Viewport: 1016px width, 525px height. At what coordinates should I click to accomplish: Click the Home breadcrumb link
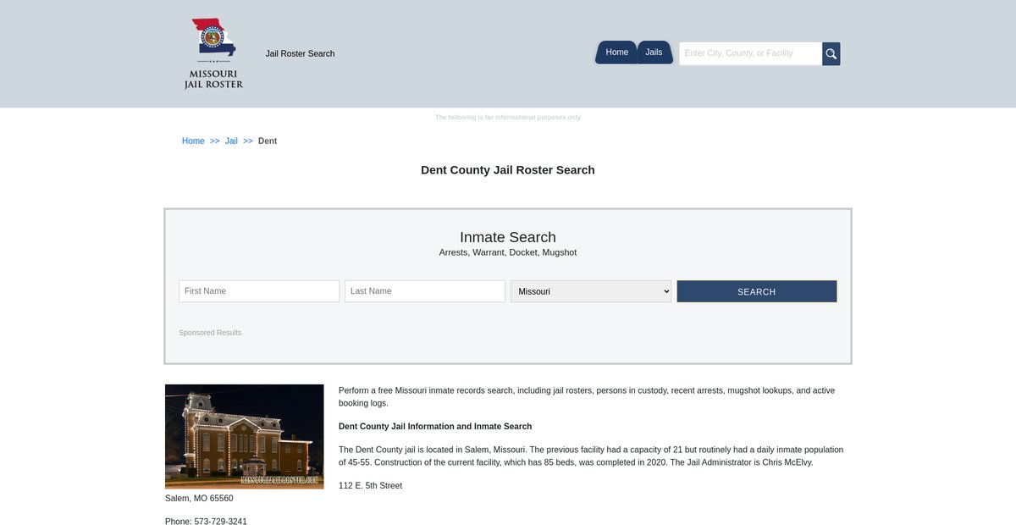coord(193,141)
